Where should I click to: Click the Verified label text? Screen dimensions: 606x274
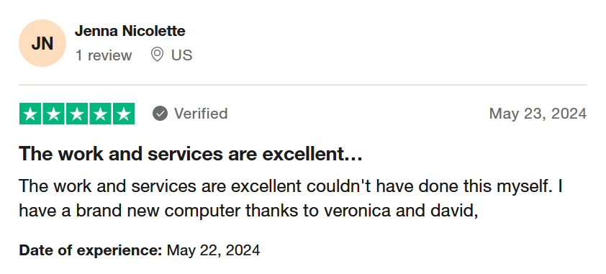[201, 114]
